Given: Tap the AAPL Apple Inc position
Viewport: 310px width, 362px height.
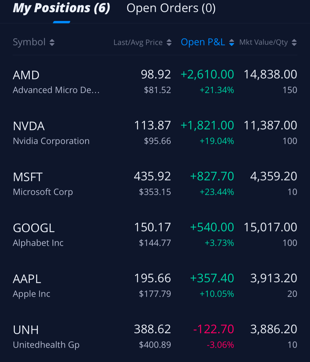Looking at the screenshot, I should click(155, 286).
